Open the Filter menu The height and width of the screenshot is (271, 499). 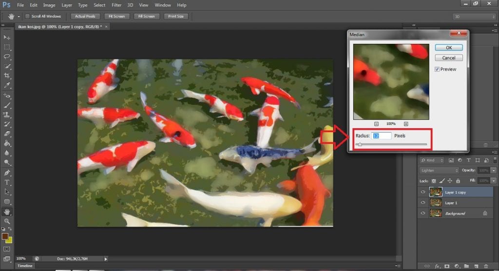click(116, 5)
